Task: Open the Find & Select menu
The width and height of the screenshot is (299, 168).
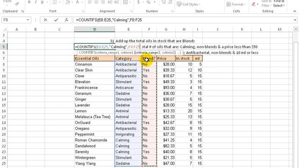Action: pos(279,3)
